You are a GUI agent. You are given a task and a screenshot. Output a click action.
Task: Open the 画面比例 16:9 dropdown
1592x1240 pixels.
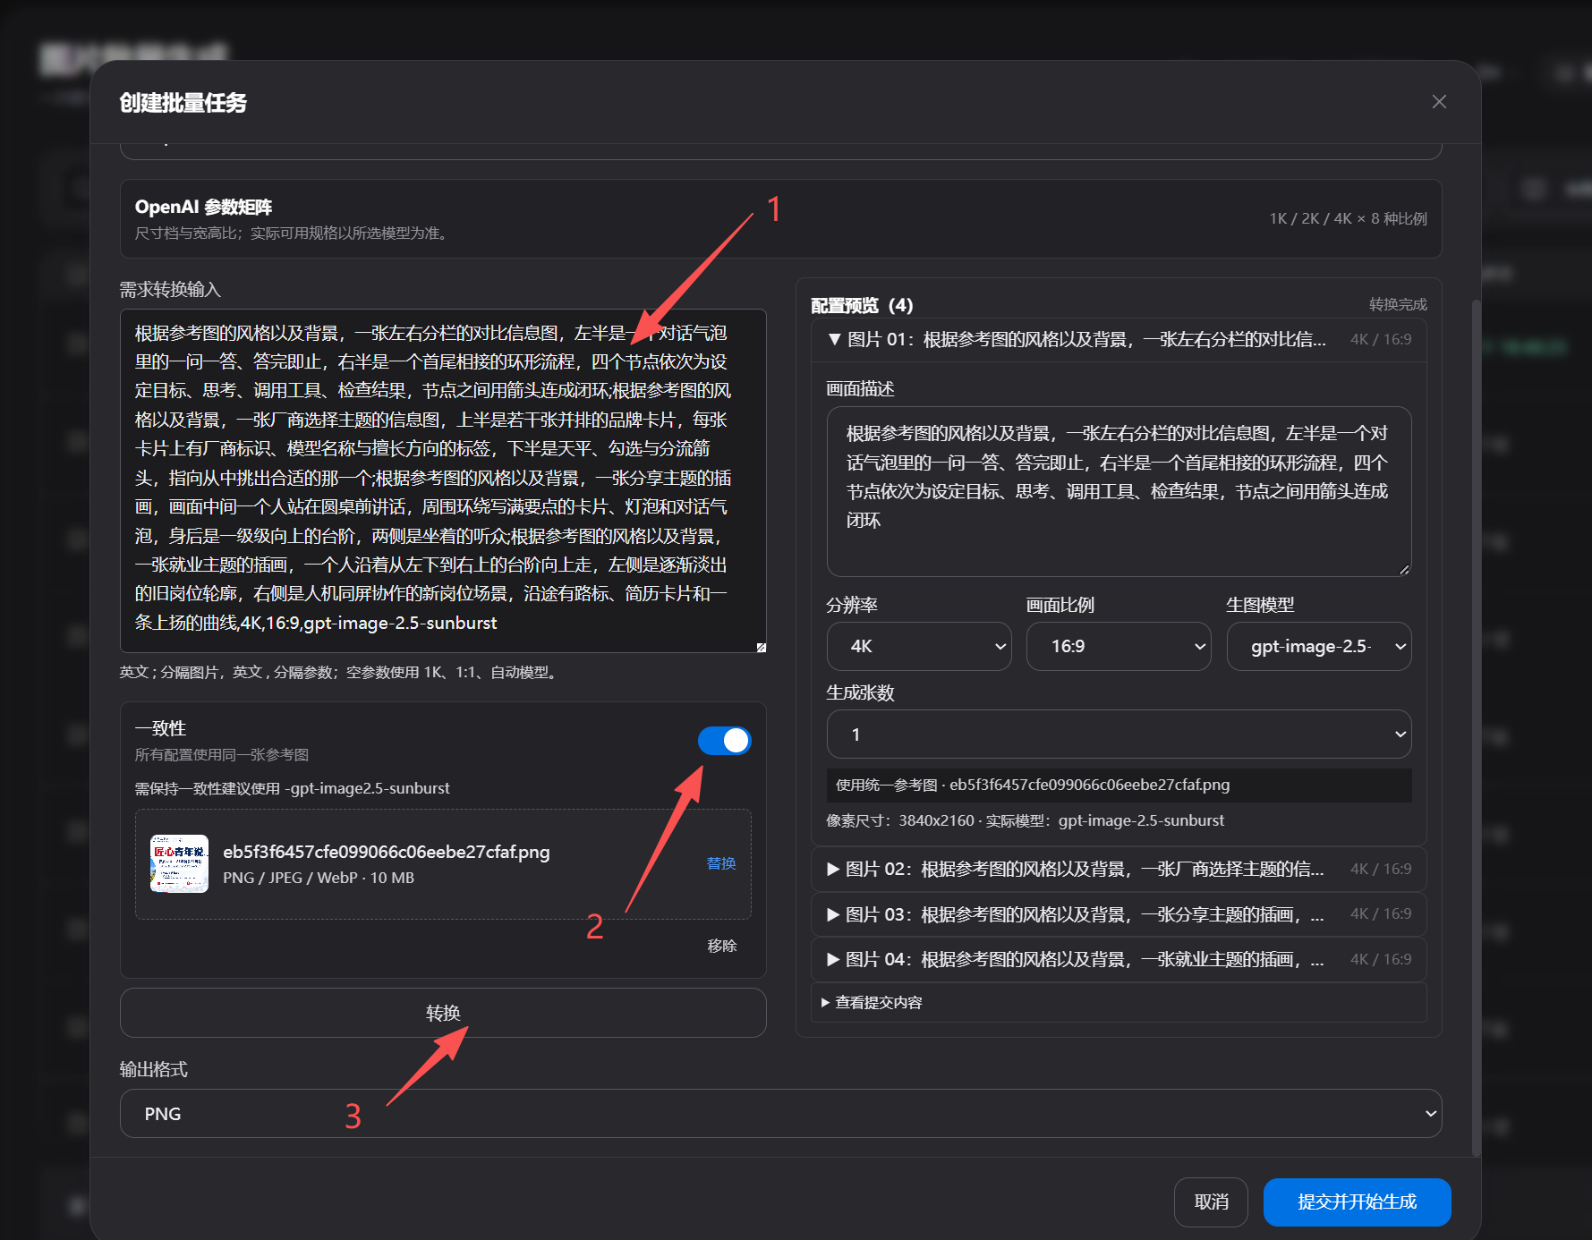point(1119,646)
